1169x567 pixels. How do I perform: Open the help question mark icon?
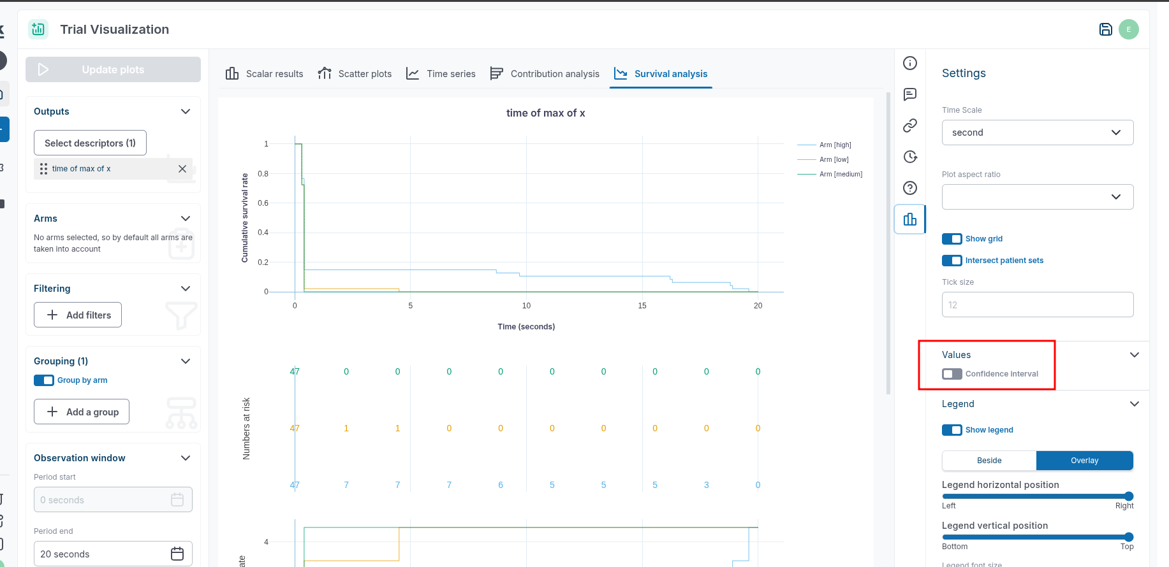click(910, 188)
